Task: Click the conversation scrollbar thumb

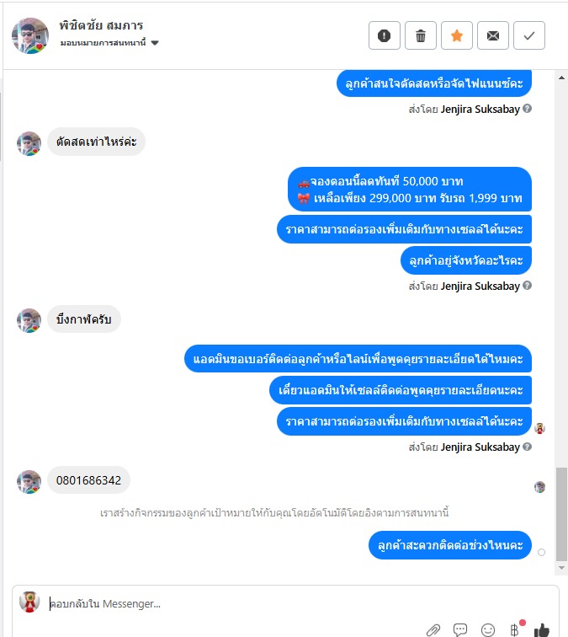Action: [x=561, y=514]
